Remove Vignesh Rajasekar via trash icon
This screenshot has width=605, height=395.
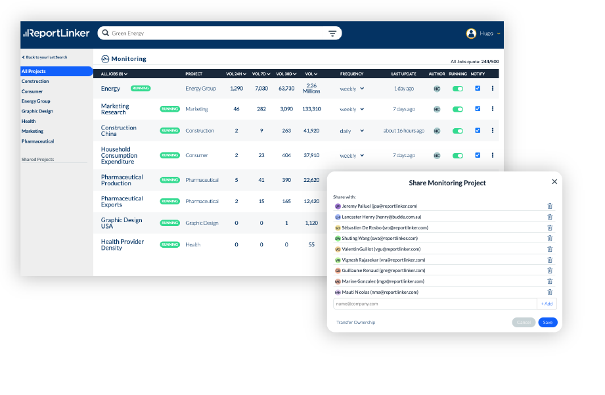tap(550, 260)
